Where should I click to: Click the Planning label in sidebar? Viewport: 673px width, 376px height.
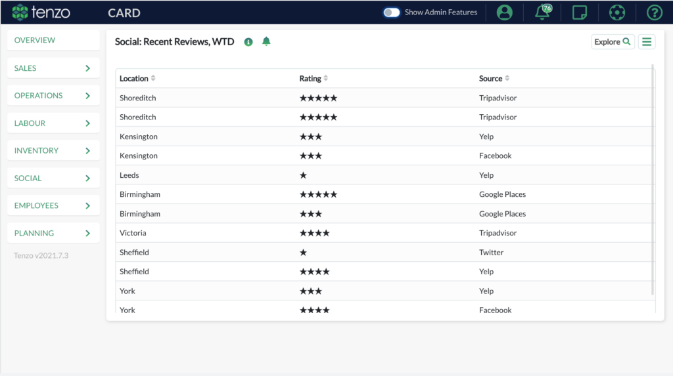tap(34, 233)
